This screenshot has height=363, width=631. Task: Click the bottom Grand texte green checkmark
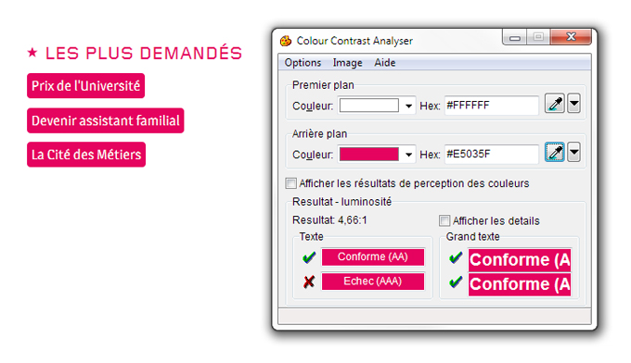[456, 282]
